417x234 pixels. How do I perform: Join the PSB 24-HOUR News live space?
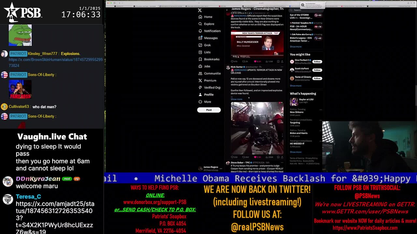tap(318, 27)
